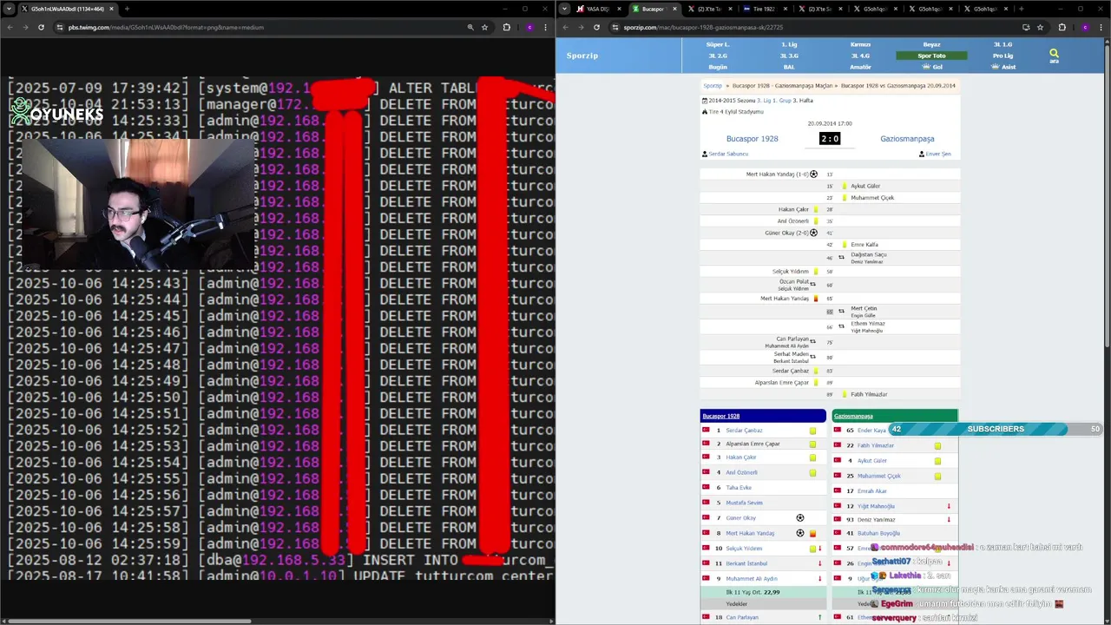Open the 1. Lig menu item
1111x625 pixels.
pos(789,44)
